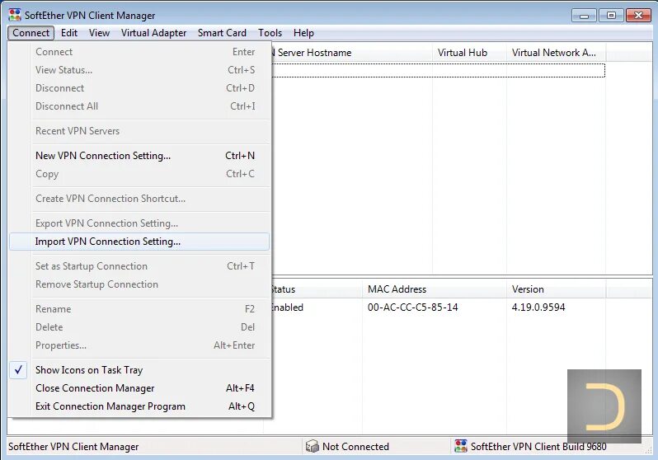Image resolution: width=658 pixels, height=460 pixels.
Task: Click the Rename menu entry
Action: (139, 309)
